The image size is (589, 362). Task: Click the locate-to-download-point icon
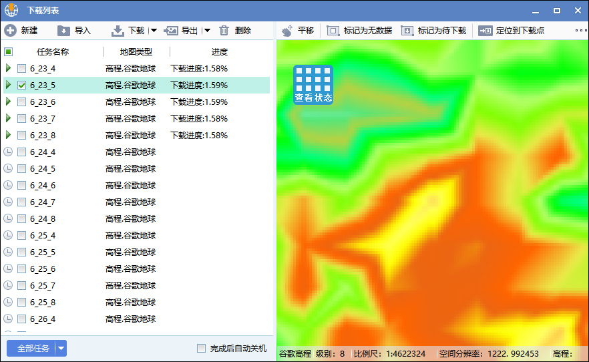pyautogui.click(x=485, y=31)
